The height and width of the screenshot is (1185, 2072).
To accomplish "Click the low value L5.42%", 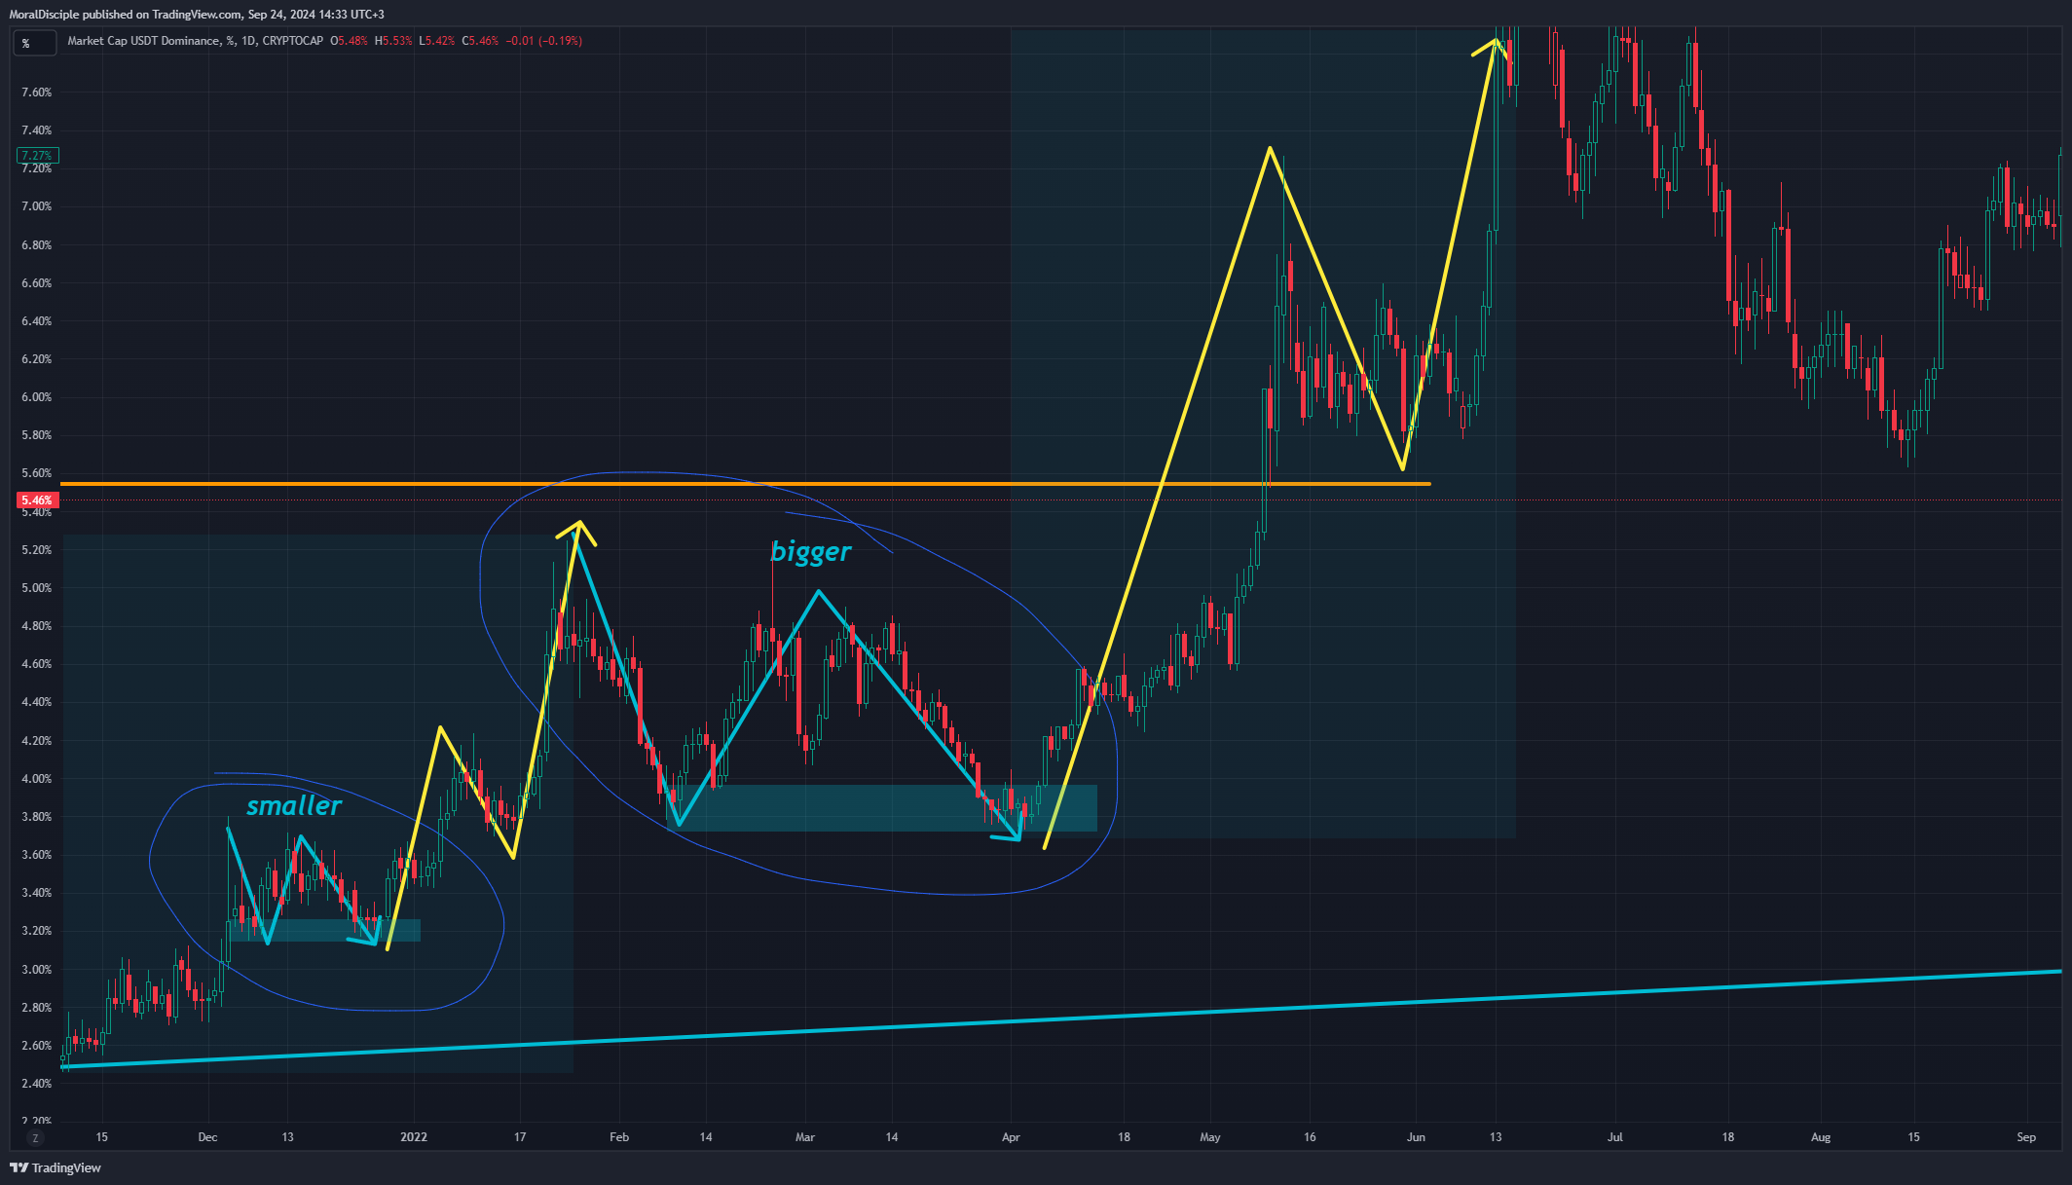I will pos(437,41).
